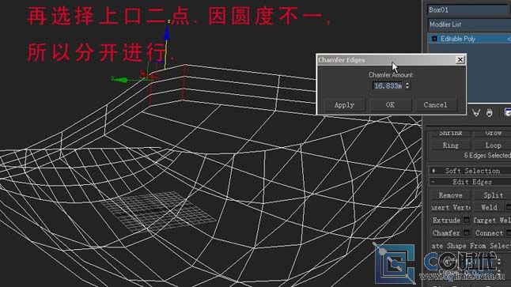Click the Weld button
Screen dimensions: 511x287
pyautogui.click(x=489, y=207)
